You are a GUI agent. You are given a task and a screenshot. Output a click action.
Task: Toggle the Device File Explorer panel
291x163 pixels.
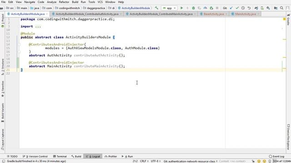pos(288,137)
